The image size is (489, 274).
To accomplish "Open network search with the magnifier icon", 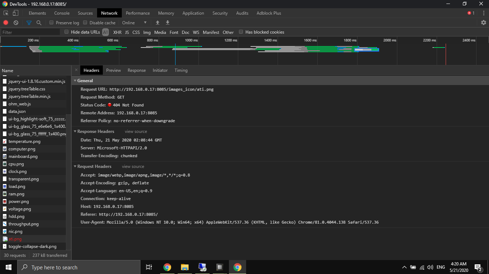I will pos(39,22).
